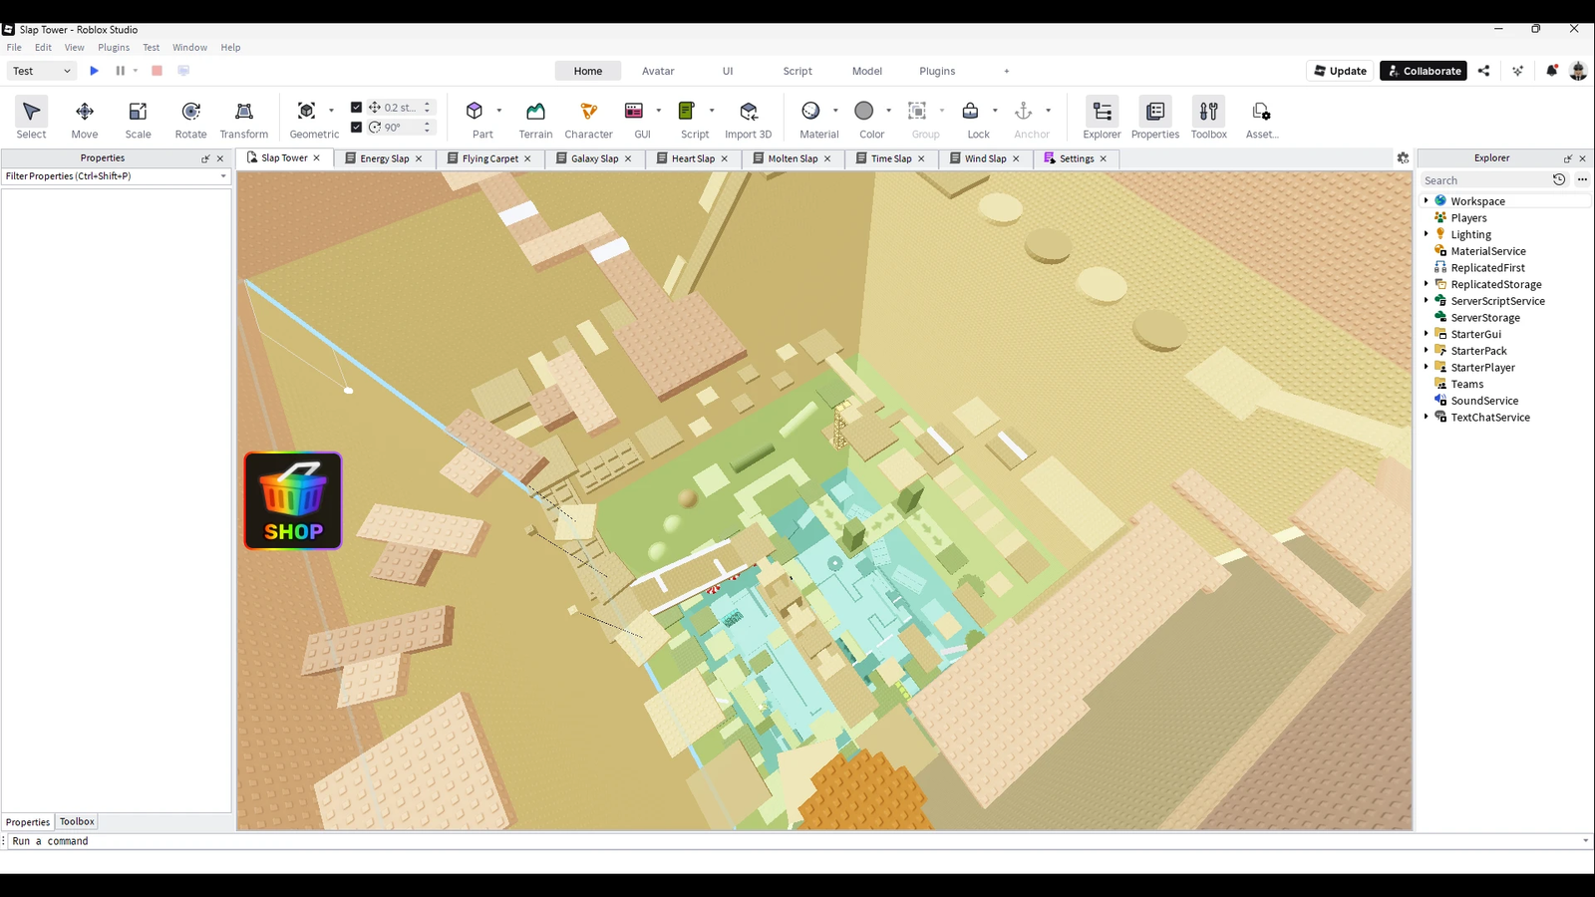
Task: Increase the rotate snap angle stepper
Action: pos(428,124)
